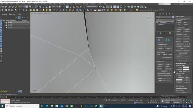The width and height of the screenshot is (193, 108).
Task: Select Vertex sub-object level icon
Action: (159, 40)
